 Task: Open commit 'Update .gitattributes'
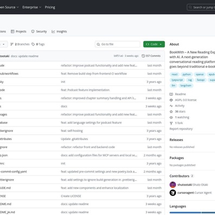[74, 139]
